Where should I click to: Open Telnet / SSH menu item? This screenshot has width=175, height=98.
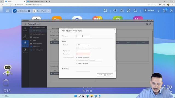[x=38, y=37]
